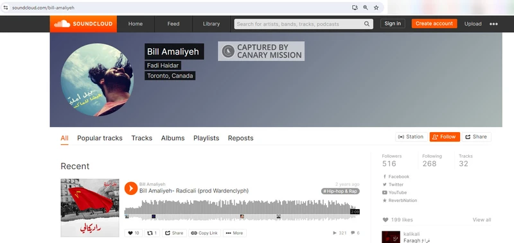514x243 pixels.
Task: Play the Radicali track
Action: coord(131,189)
